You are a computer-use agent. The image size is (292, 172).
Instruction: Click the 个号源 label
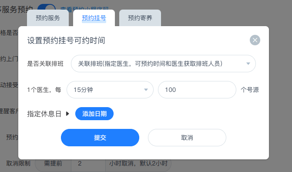[x=250, y=90]
